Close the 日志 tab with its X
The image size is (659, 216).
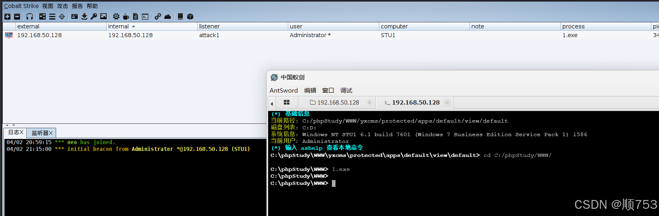click(x=22, y=132)
